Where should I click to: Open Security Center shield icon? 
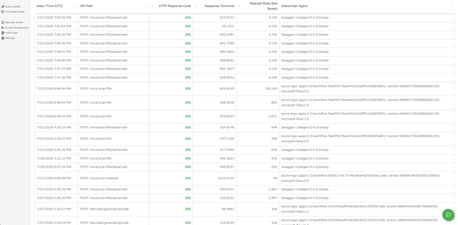(3, 22)
